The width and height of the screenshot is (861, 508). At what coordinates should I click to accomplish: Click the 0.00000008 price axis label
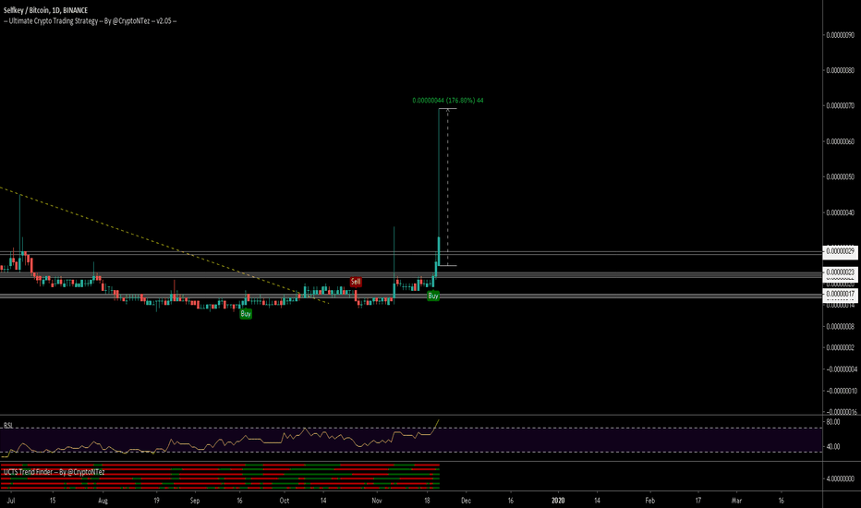point(841,326)
